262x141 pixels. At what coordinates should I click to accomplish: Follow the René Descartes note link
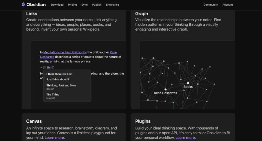(47, 57)
